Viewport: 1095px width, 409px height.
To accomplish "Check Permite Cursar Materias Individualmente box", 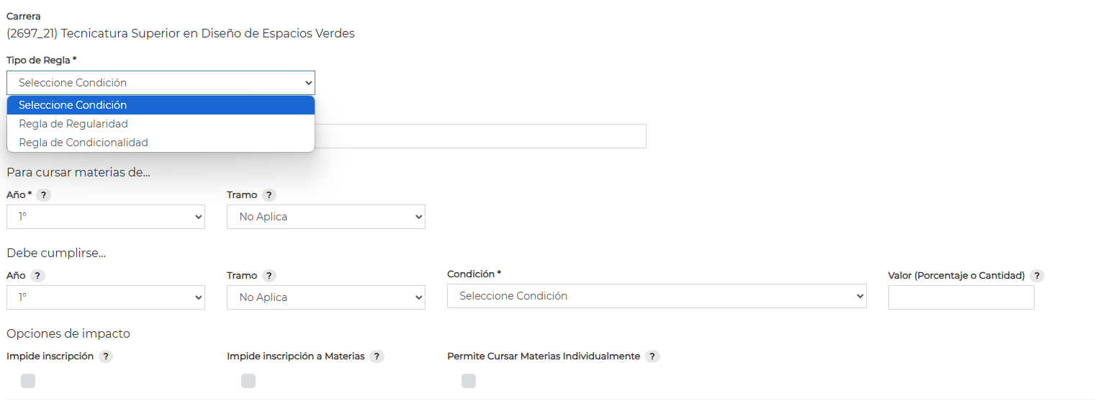I will (x=469, y=381).
